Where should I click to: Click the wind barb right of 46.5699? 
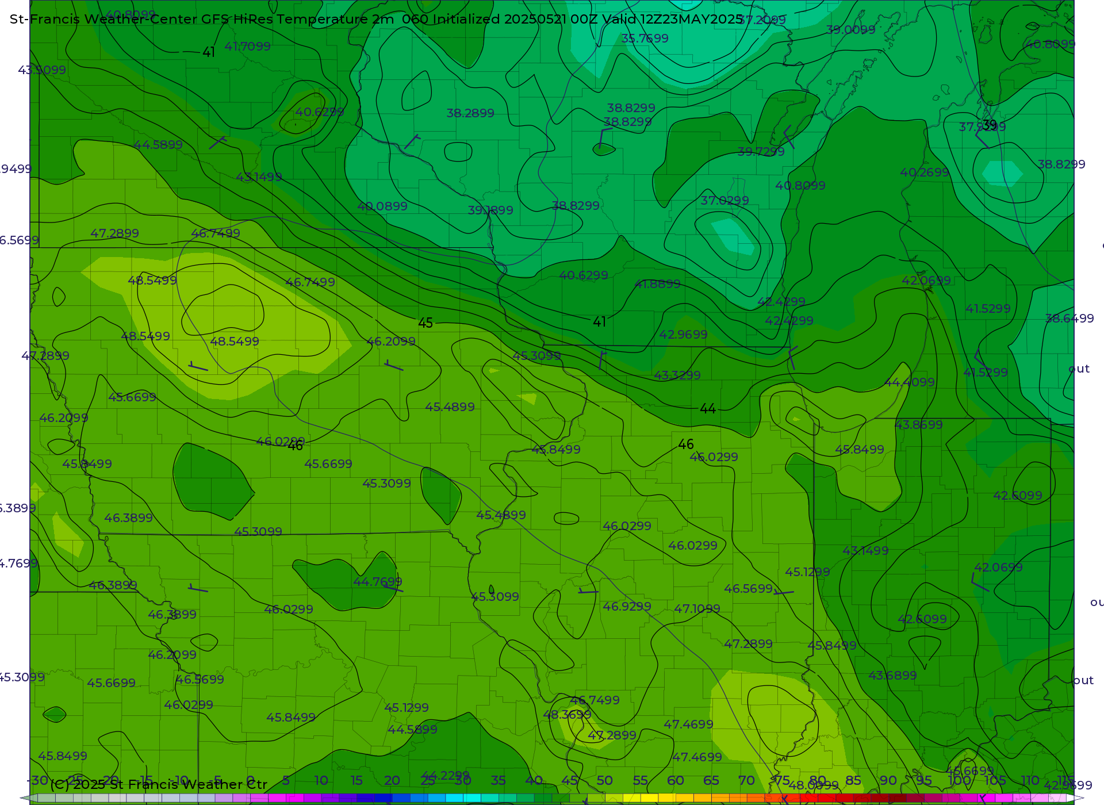(784, 591)
